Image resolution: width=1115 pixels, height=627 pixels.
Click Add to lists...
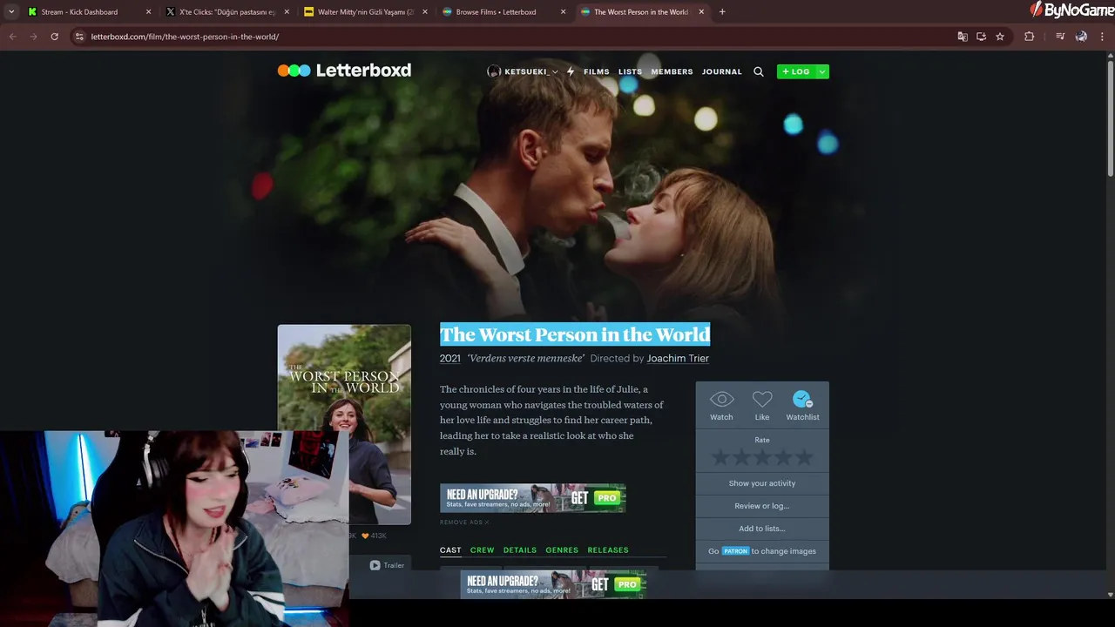(x=762, y=529)
